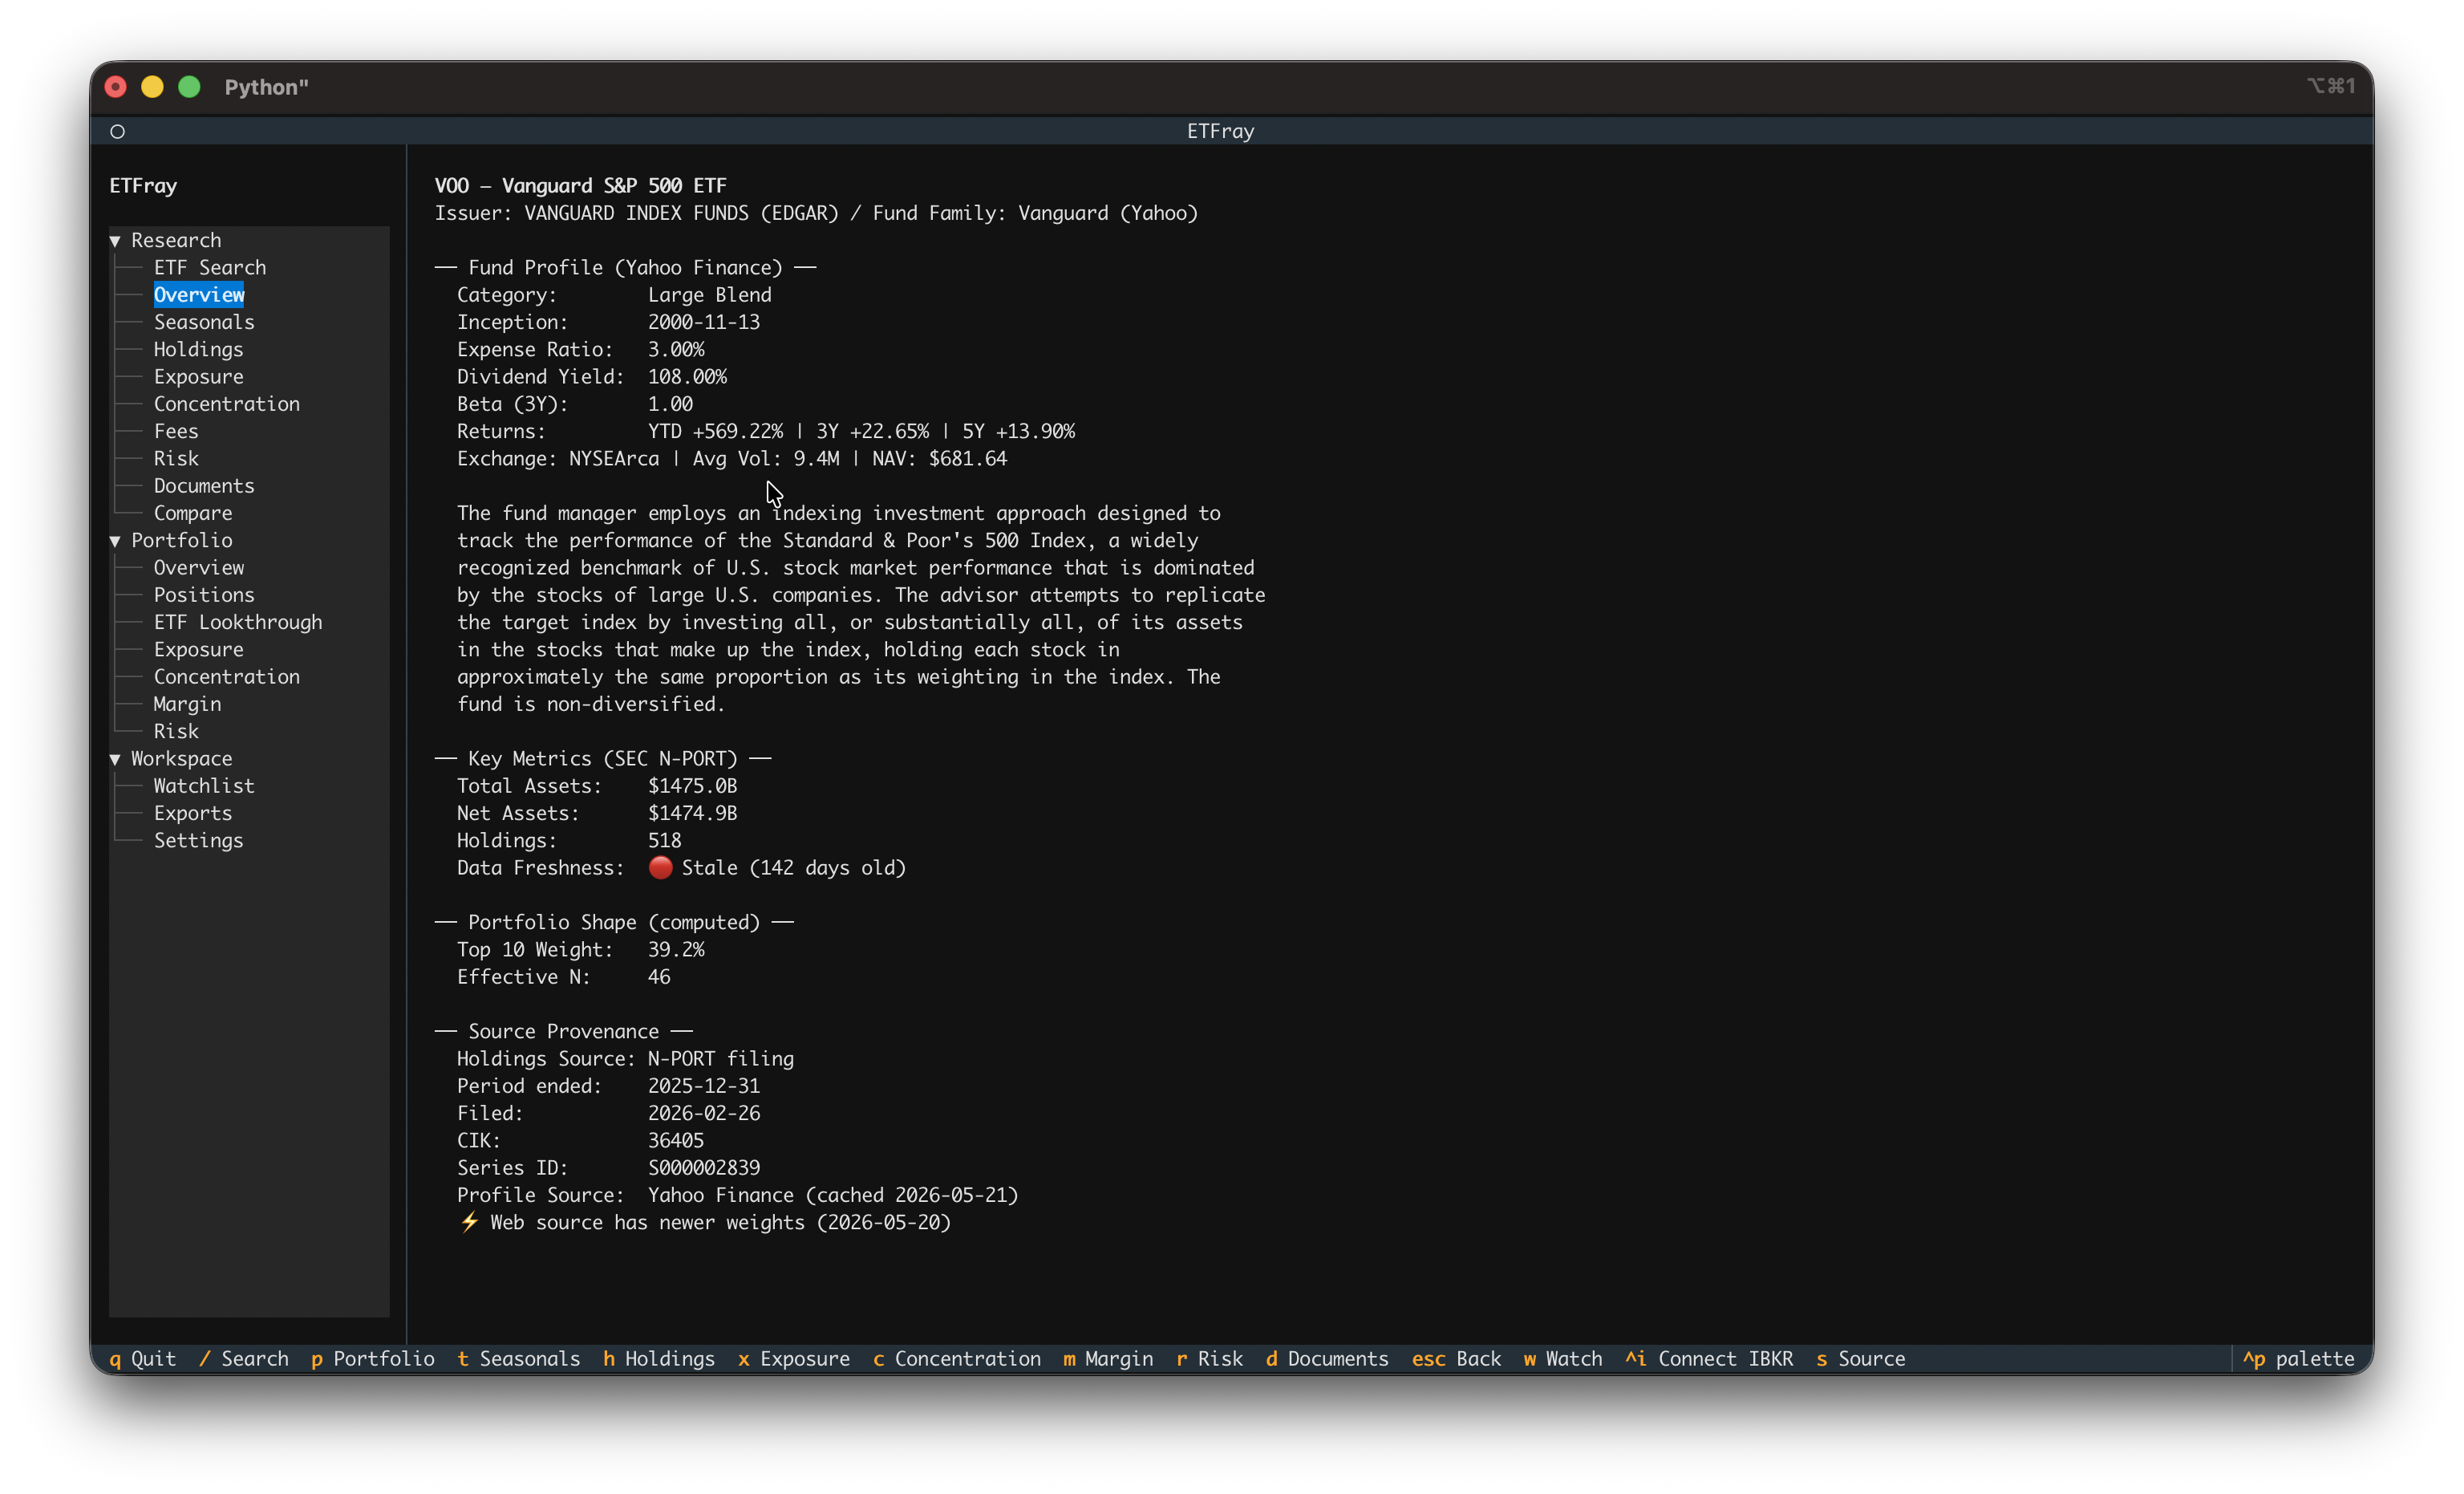
Task: Open the Watchlist item
Action: pos(204,786)
